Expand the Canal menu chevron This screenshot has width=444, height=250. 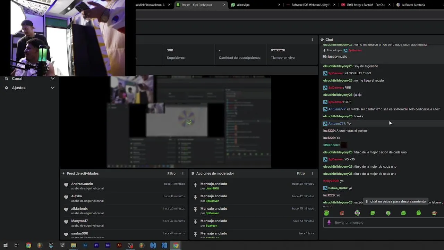tap(53, 78)
